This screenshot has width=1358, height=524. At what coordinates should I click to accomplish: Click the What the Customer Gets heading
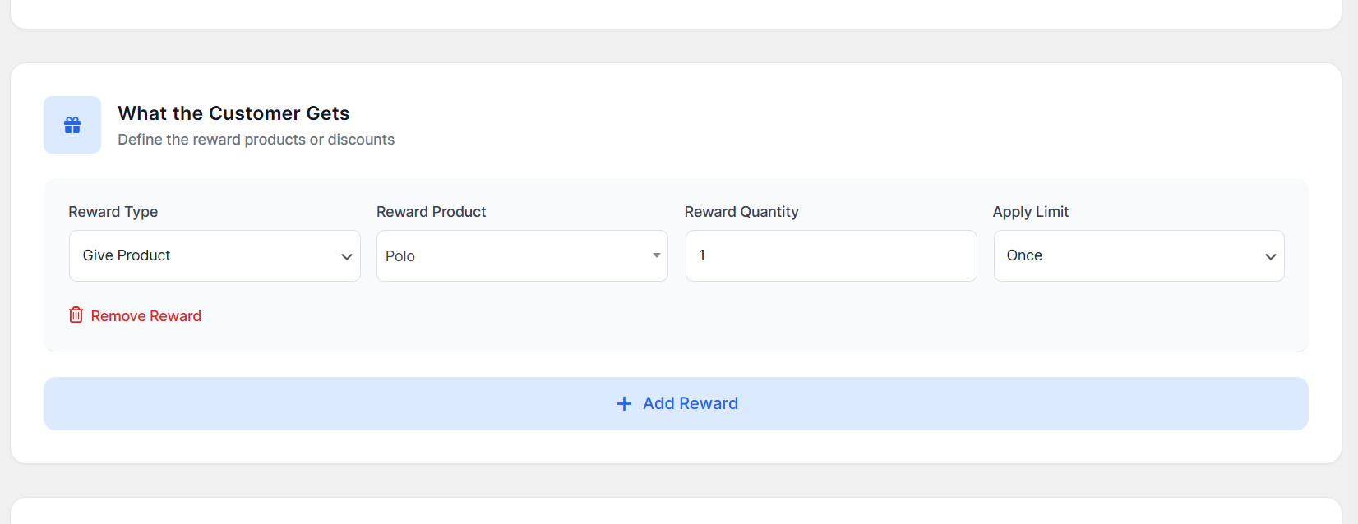pos(233,113)
